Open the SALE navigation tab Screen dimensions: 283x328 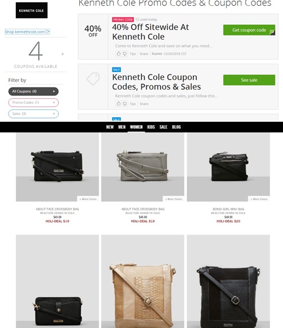pos(163,127)
